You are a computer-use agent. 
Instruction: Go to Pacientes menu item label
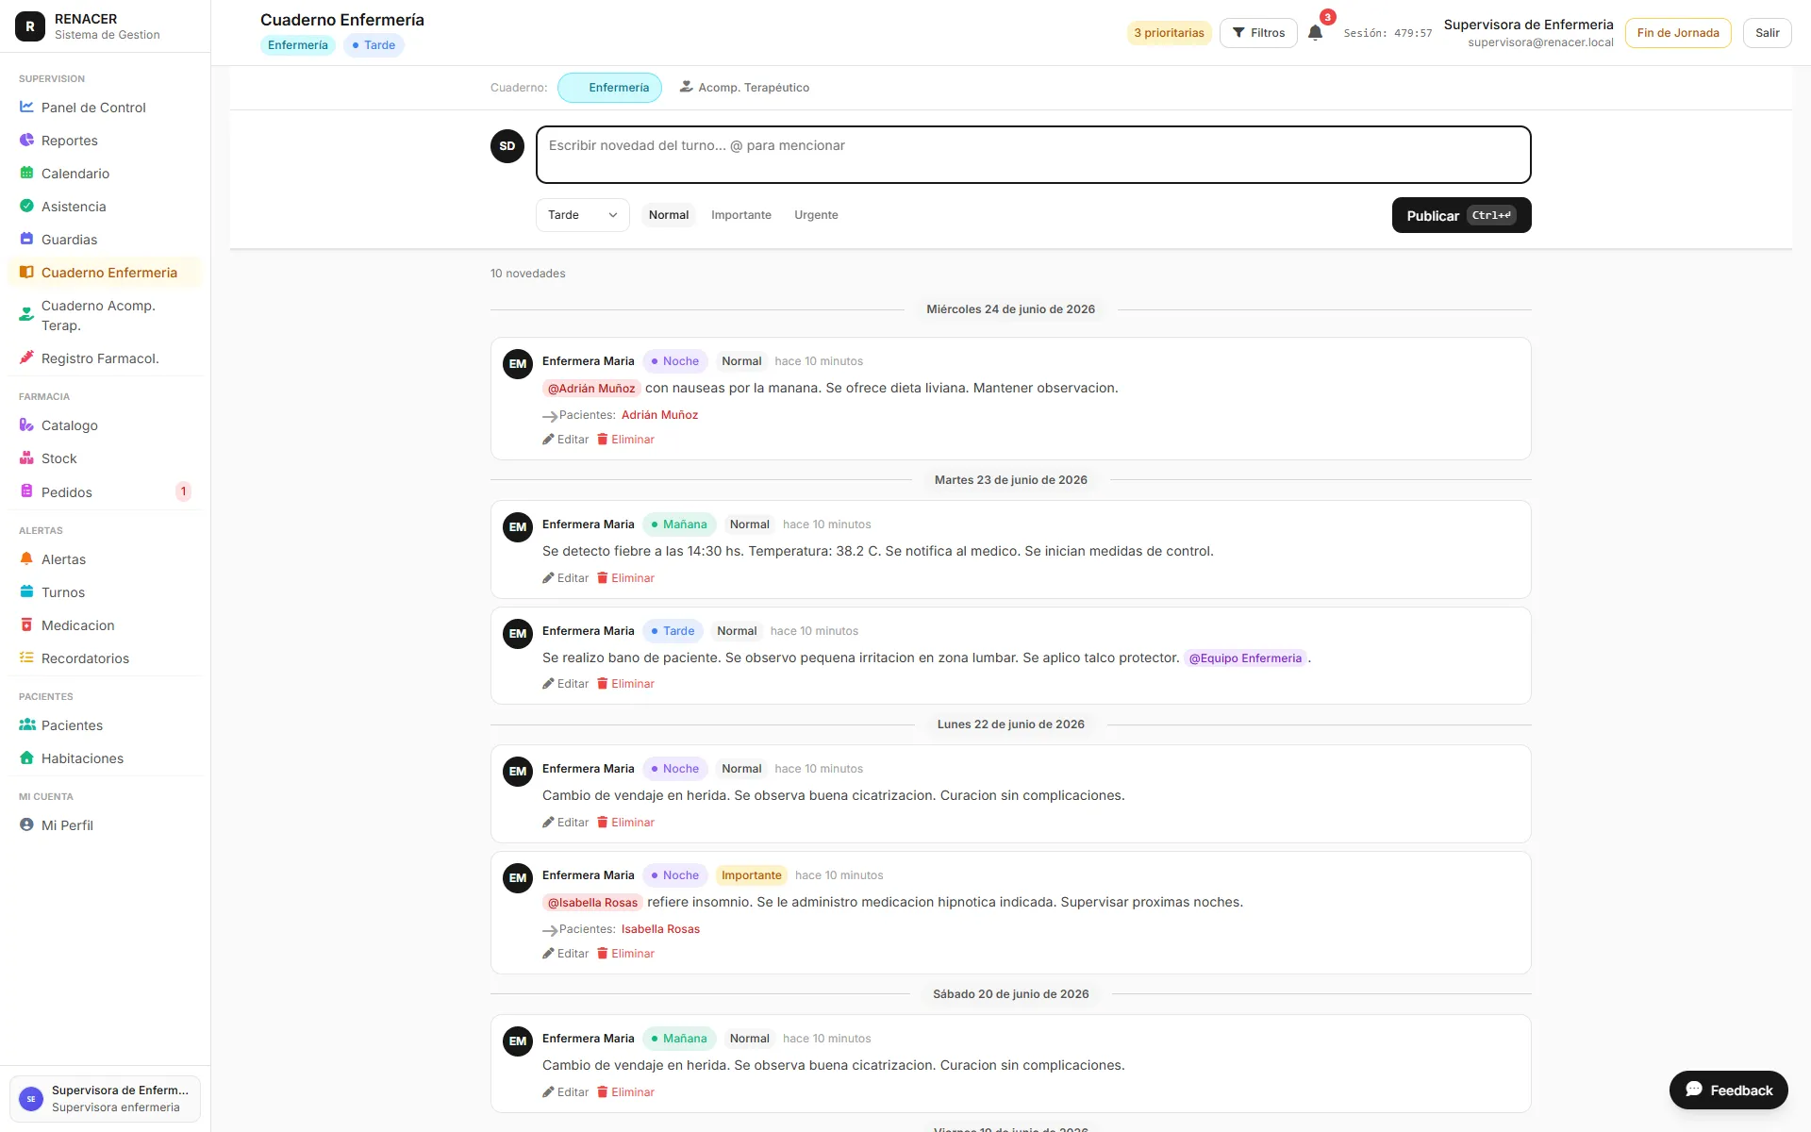point(73,725)
